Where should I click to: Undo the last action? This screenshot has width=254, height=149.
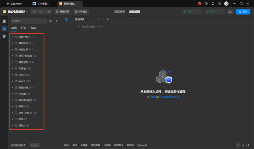pos(34,12)
